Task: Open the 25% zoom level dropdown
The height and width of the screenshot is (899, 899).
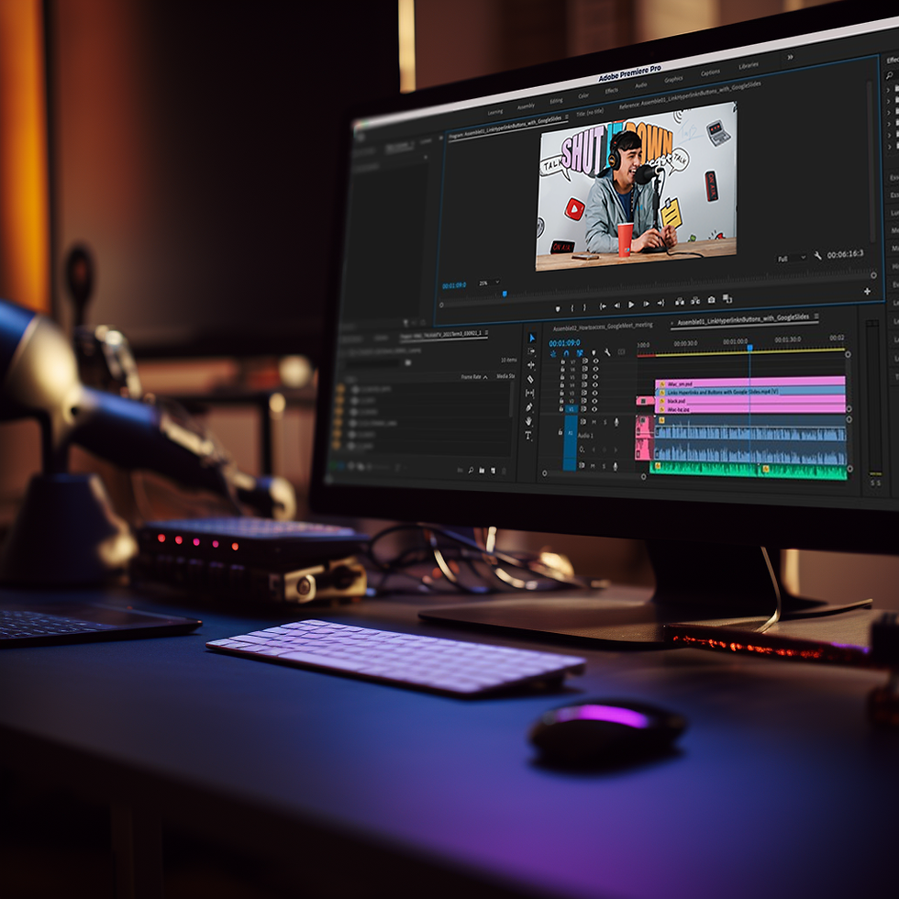Action: pos(489,283)
